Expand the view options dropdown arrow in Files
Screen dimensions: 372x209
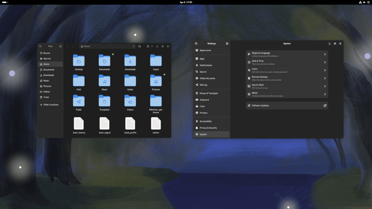point(152,46)
